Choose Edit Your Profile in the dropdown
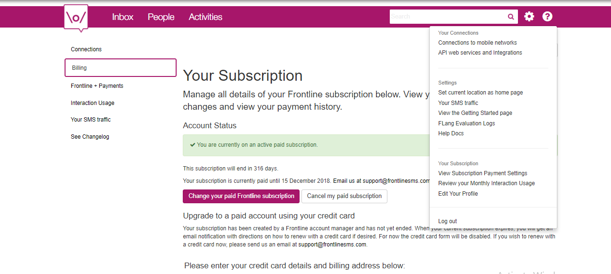This screenshot has height=274, width=611. pyautogui.click(x=458, y=194)
